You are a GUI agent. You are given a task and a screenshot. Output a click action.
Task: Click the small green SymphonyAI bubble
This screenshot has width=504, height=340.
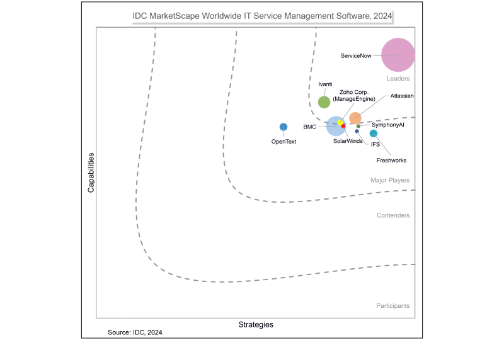tap(358, 127)
